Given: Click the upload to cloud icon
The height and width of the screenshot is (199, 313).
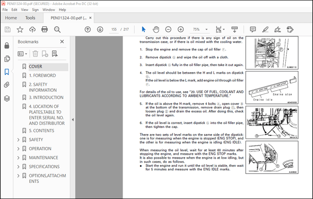Looking at the screenshot, I should click(x=32, y=30).
